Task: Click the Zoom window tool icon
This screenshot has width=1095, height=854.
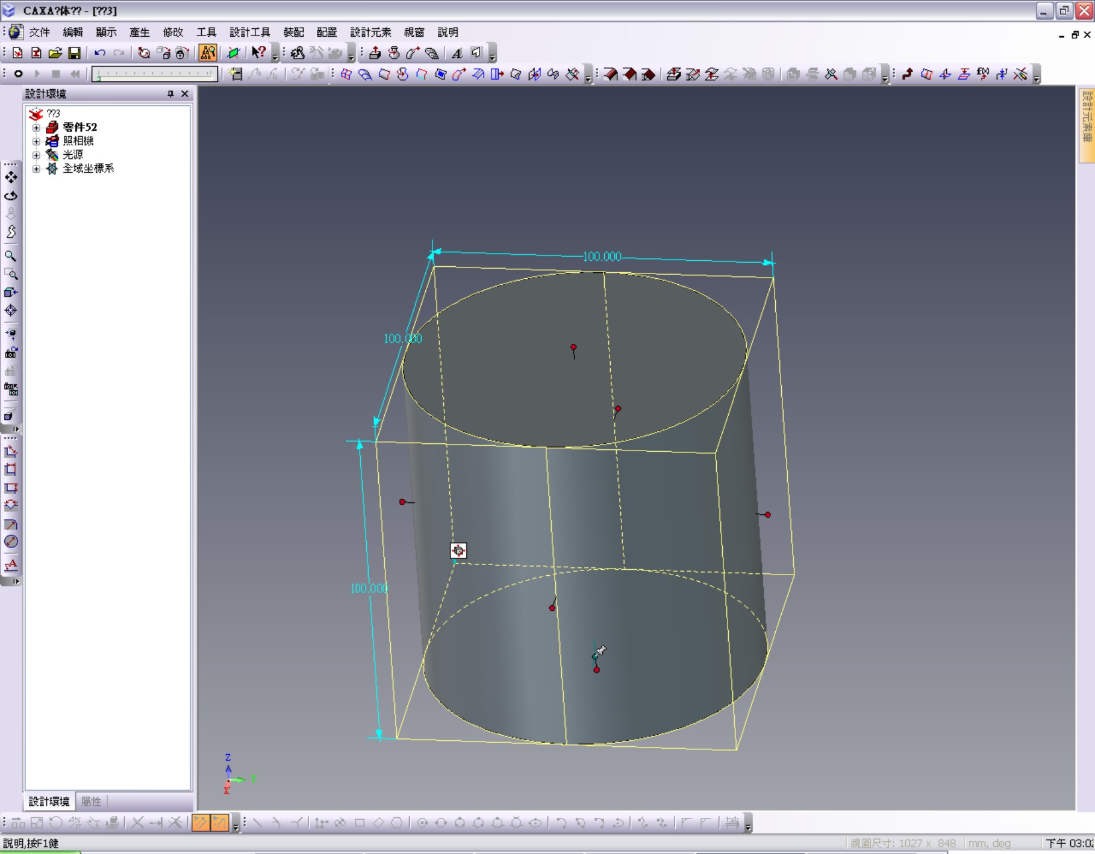Action: coord(11,275)
